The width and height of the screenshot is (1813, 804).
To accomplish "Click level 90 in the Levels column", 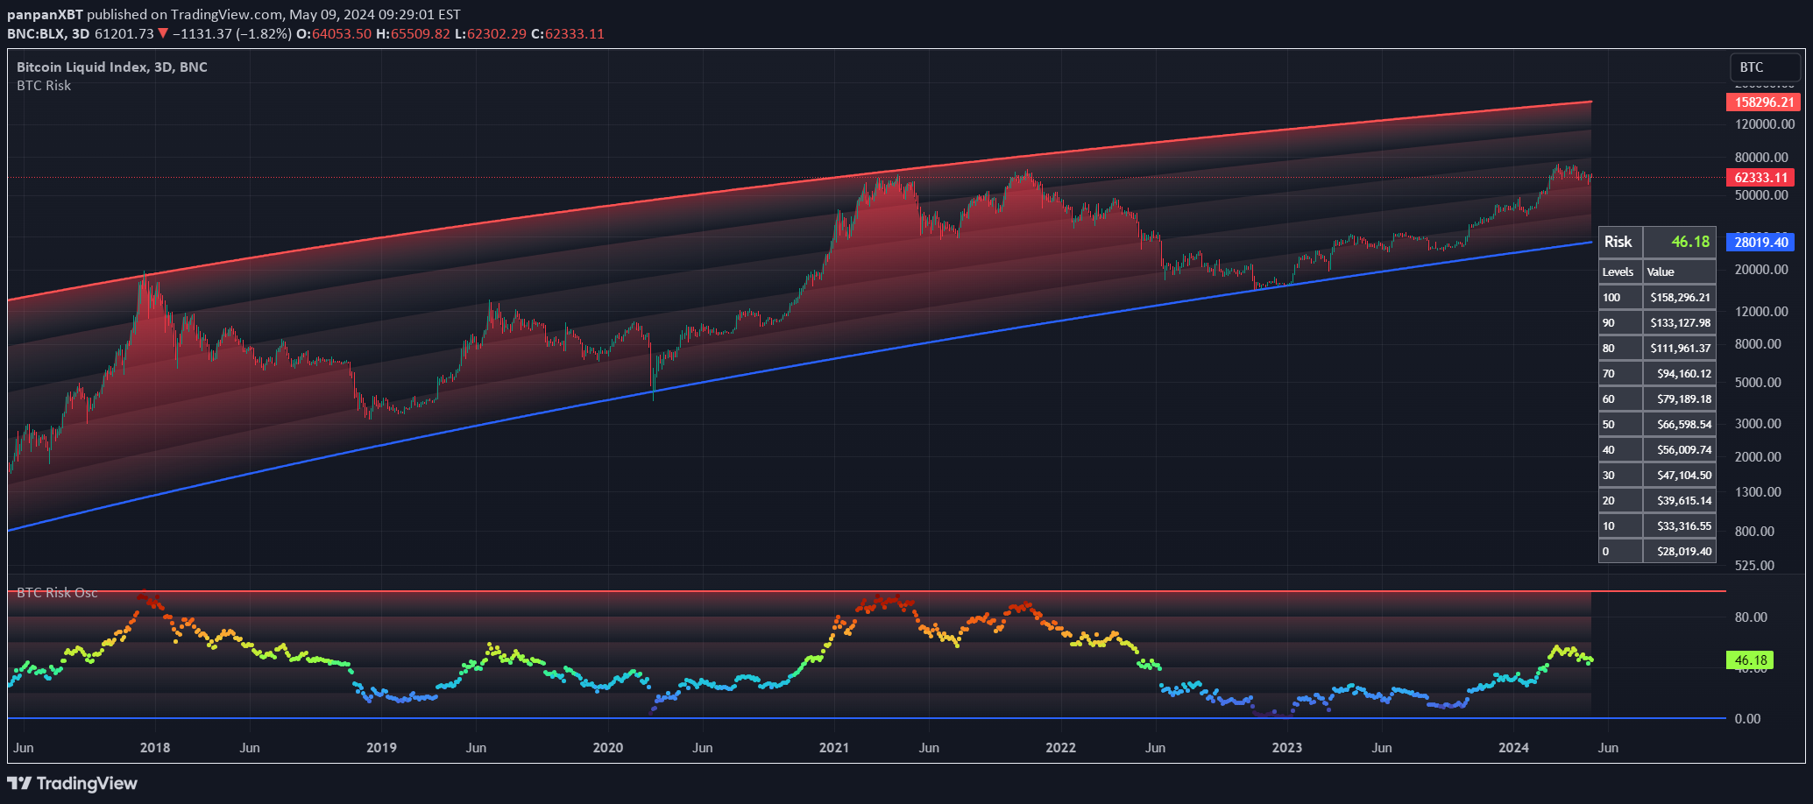I will point(1620,322).
